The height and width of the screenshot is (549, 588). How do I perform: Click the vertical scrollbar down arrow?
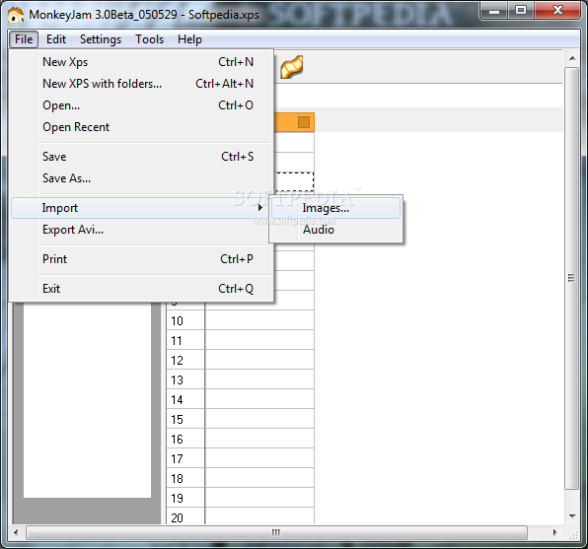572,516
